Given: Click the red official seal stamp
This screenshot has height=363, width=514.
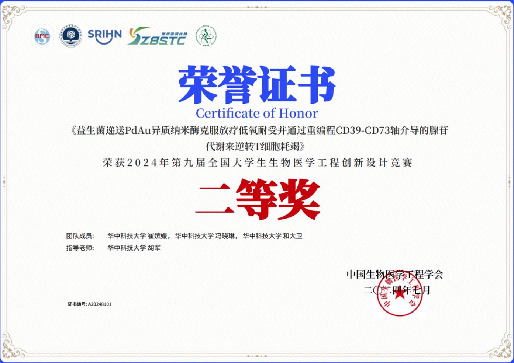Looking at the screenshot, I should tap(400, 294).
